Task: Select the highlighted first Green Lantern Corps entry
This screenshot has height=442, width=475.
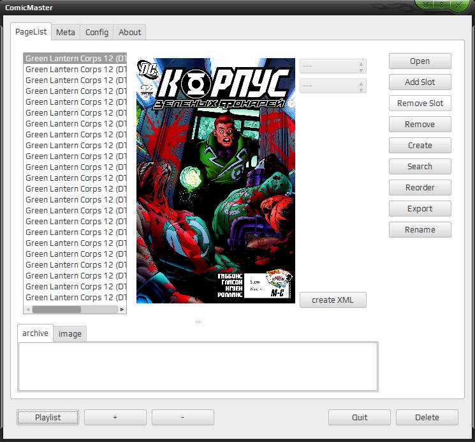Action: point(75,58)
